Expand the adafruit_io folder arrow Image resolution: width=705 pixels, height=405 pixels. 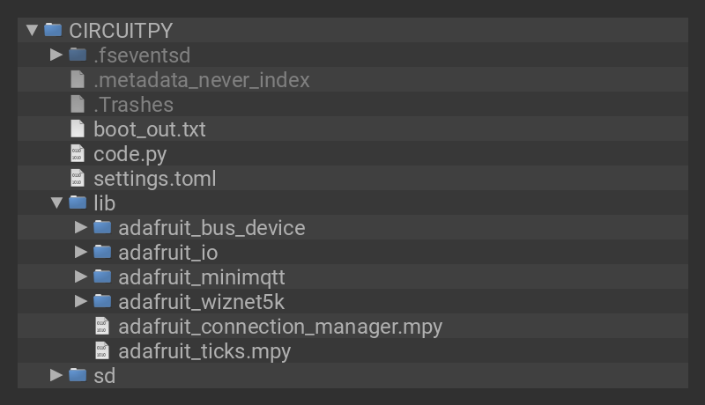[82, 252]
